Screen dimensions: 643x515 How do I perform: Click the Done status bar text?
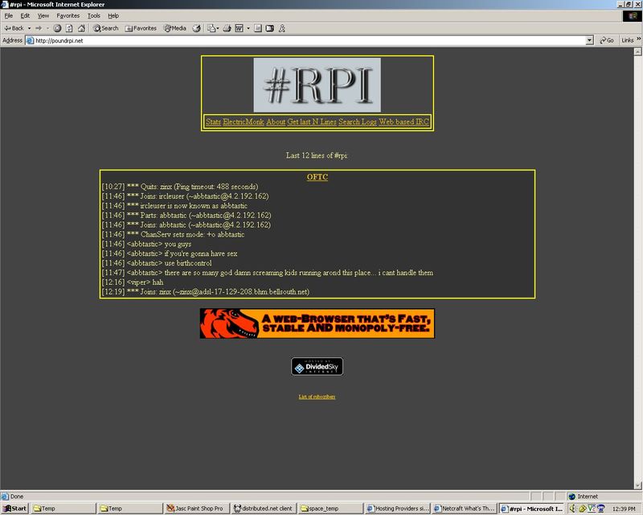click(x=17, y=496)
